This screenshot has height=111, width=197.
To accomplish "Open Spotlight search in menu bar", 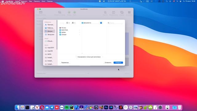I will tap(177, 1).
